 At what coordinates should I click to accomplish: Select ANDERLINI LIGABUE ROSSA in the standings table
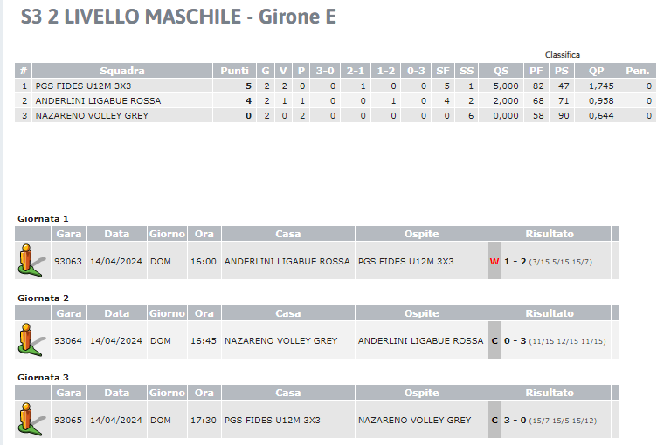point(98,101)
